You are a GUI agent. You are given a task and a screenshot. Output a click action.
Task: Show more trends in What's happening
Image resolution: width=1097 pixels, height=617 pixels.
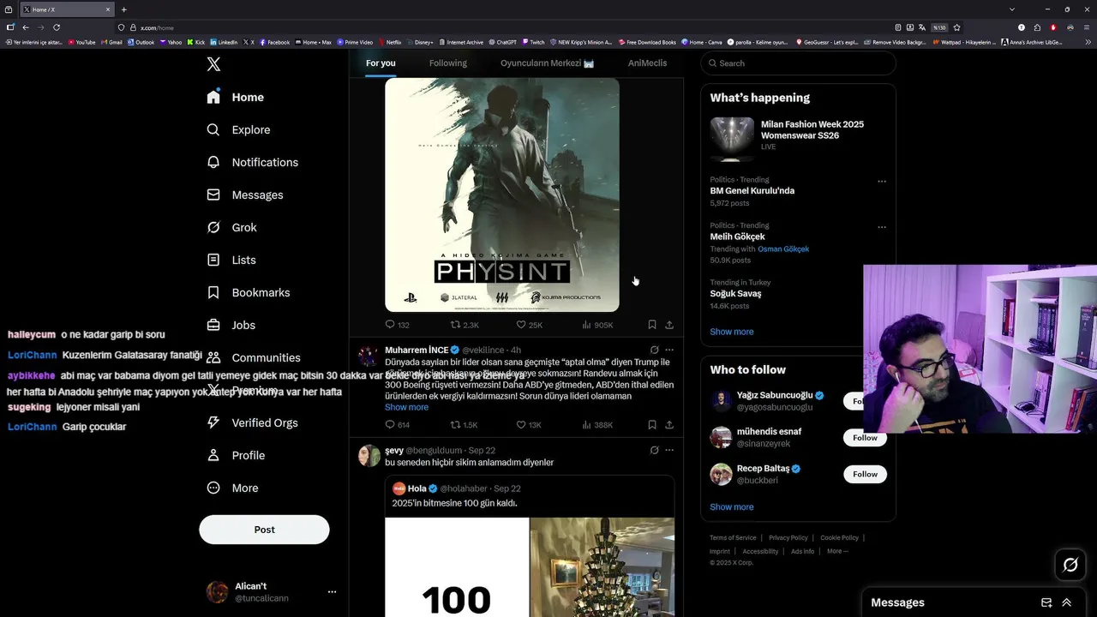[732, 332]
